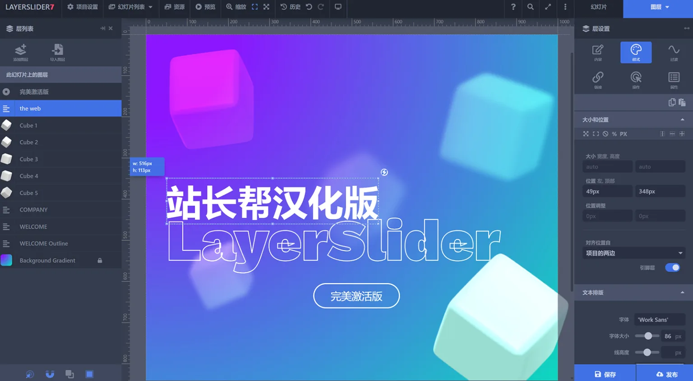693x381 pixels.
Task: Collapse the 文本排版 section
Action: (x=682, y=293)
